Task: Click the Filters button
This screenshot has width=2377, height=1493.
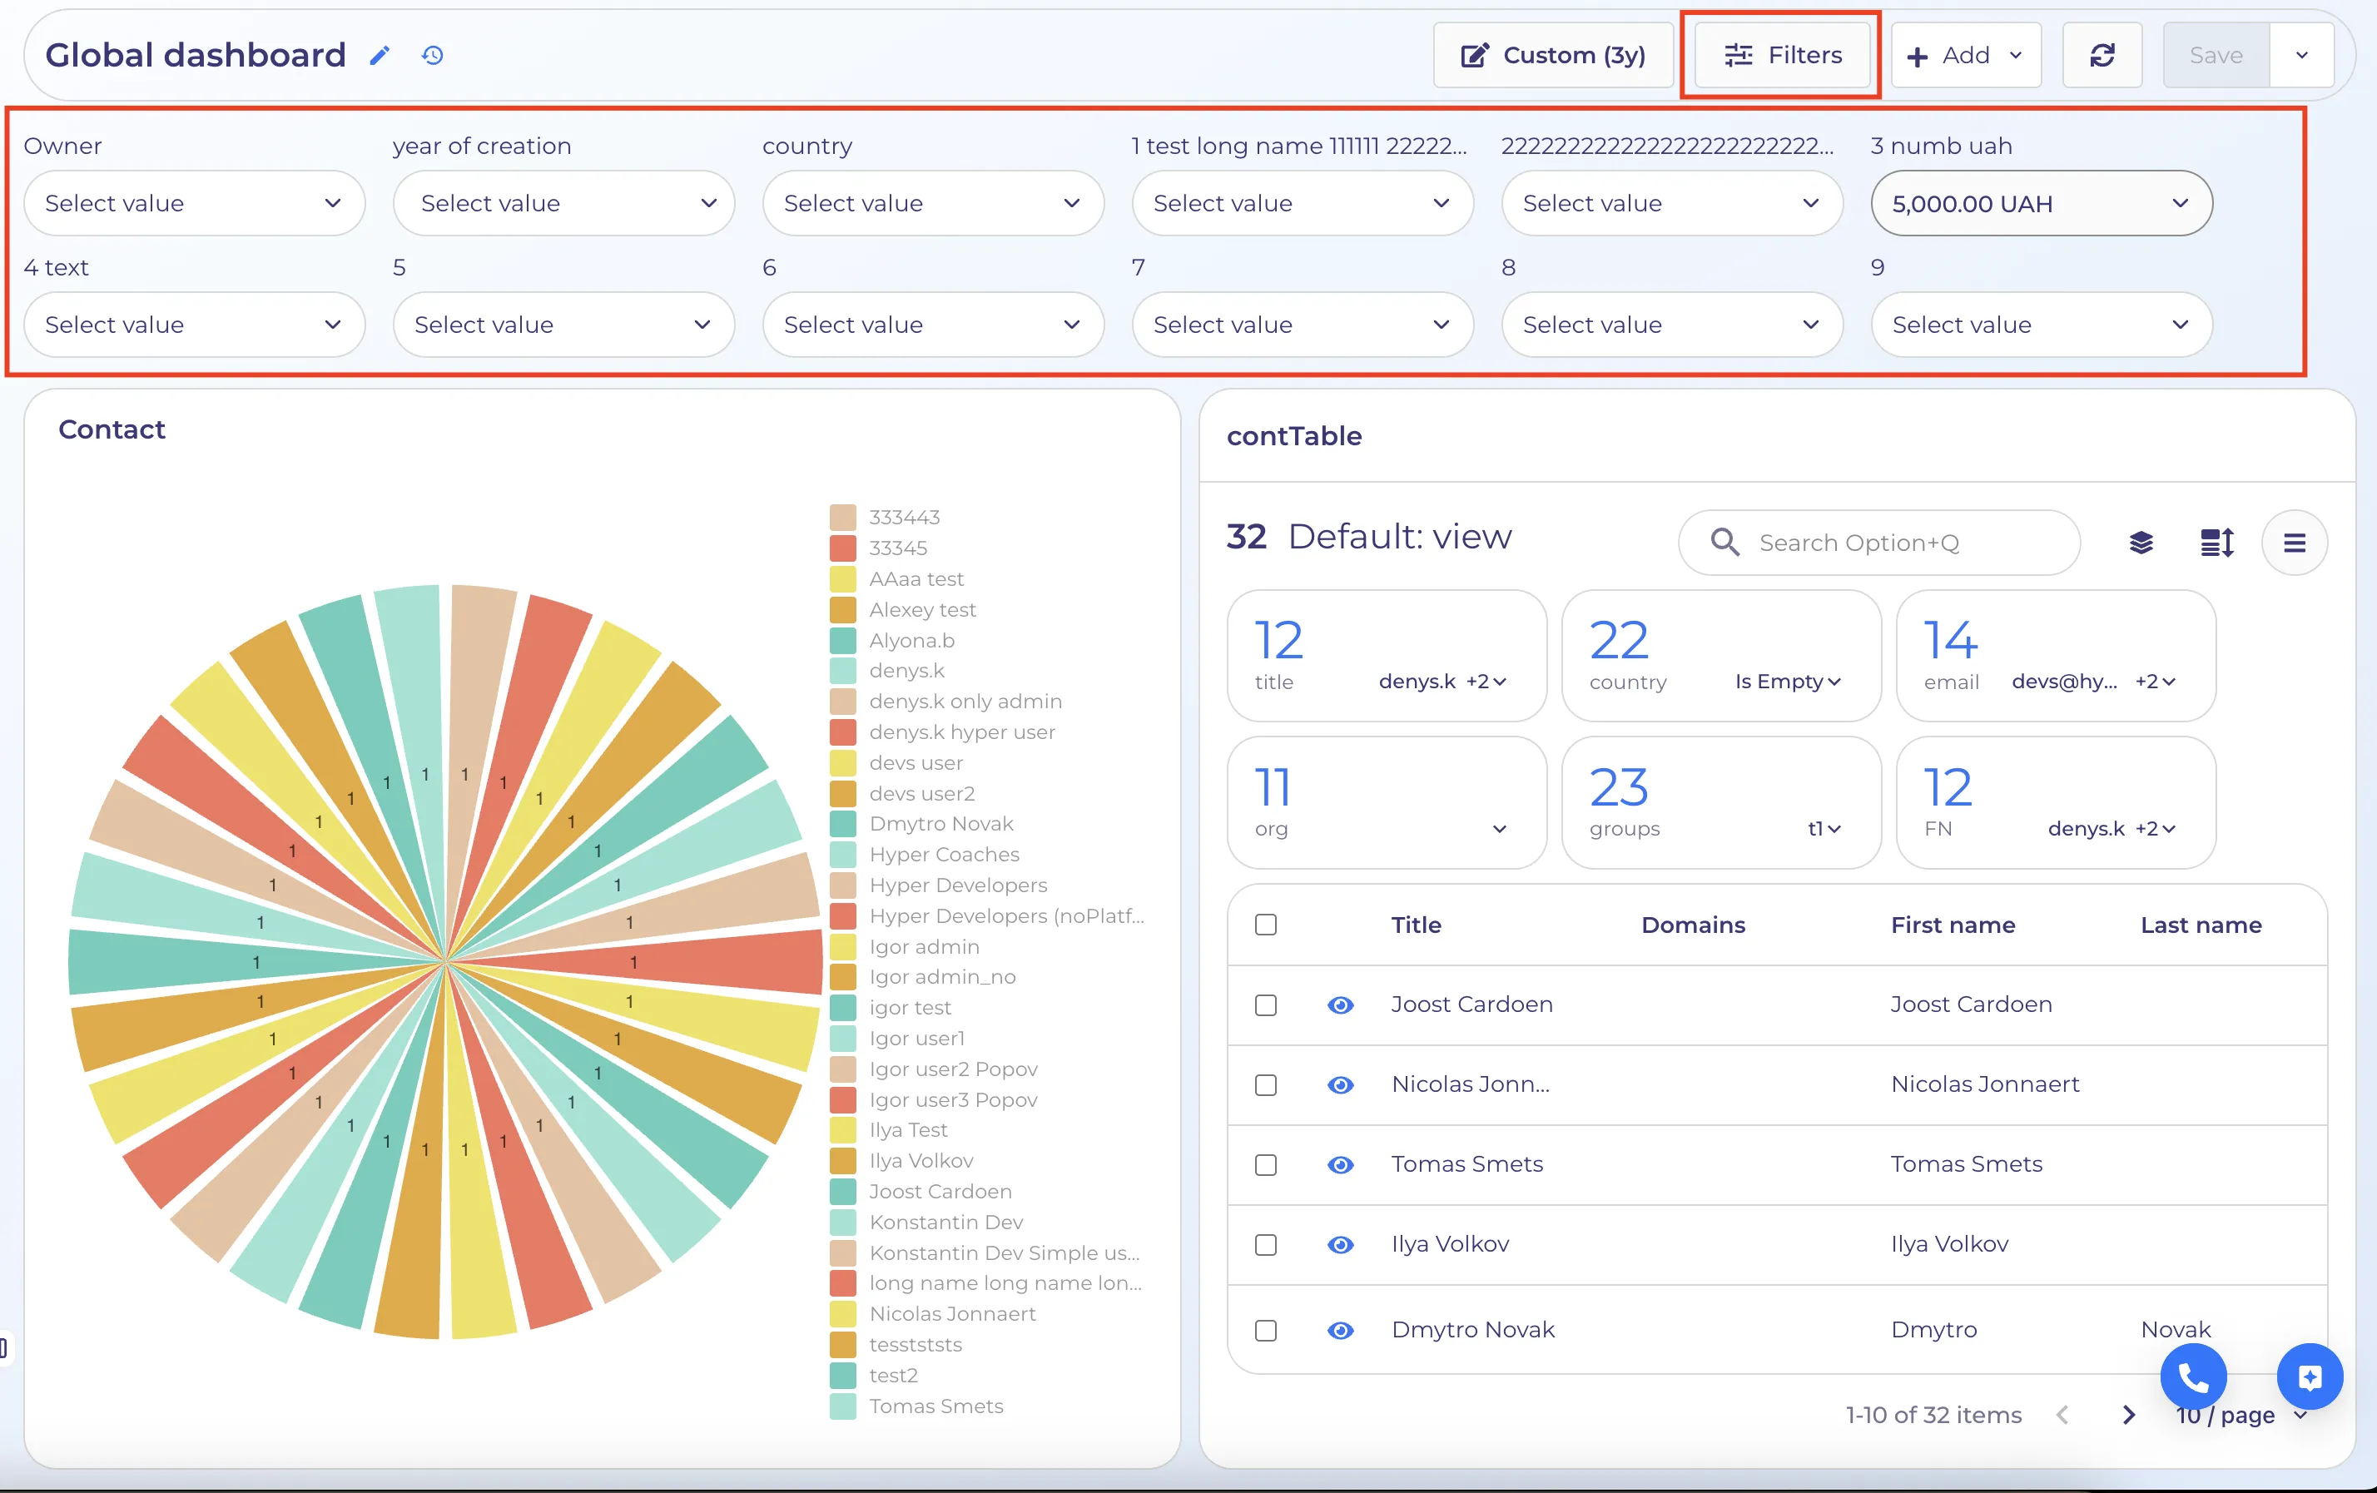Action: (1782, 55)
